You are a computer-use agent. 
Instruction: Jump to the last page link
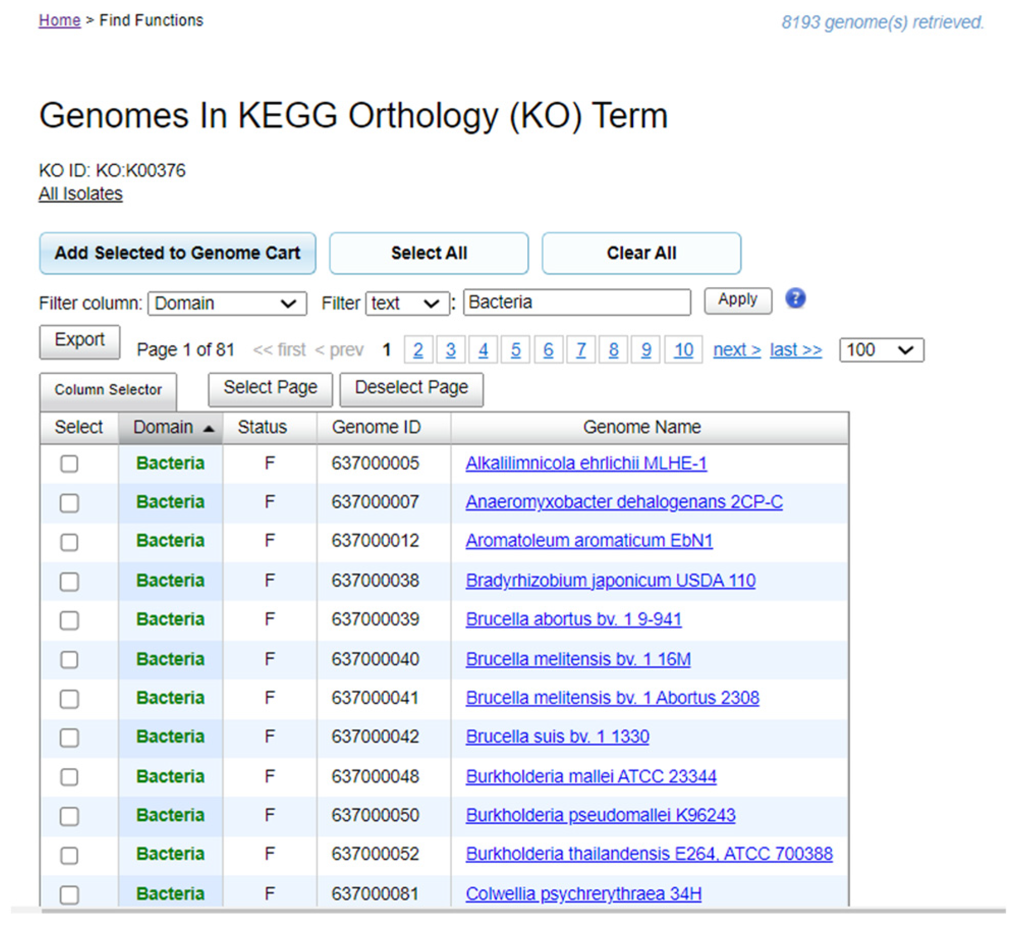coord(795,350)
